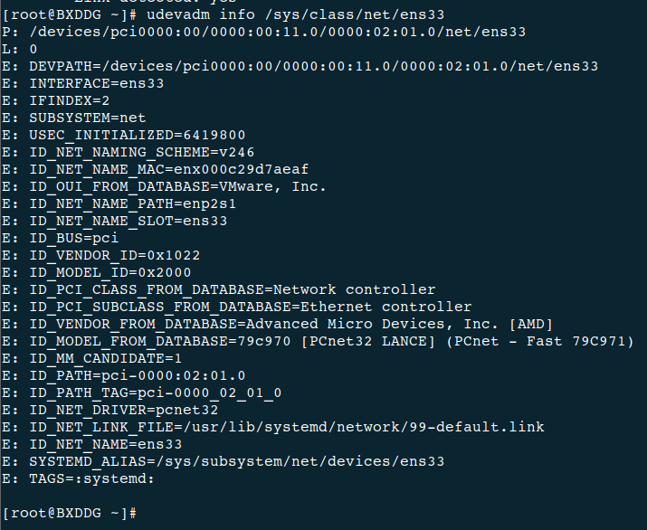The image size is (647, 530).
Task: Click the final empty command prompt line
Action: coord(71,513)
